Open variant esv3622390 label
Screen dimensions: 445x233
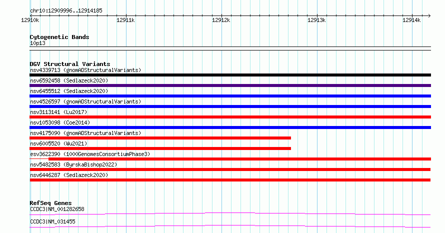[90, 154]
